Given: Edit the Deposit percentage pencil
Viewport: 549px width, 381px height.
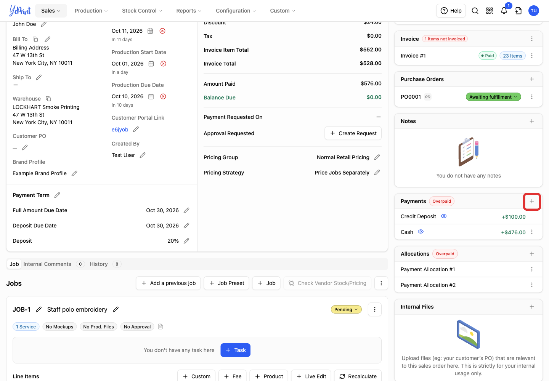Looking at the screenshot, I should click(x=186, y=241).
